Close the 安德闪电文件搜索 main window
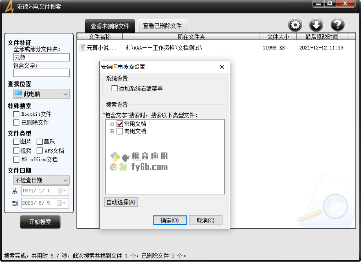 point(345,3)
